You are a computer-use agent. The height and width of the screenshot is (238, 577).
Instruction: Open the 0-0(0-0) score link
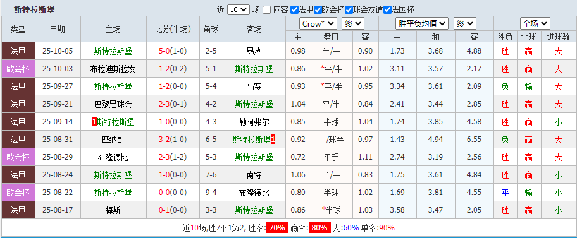(173, 193)
